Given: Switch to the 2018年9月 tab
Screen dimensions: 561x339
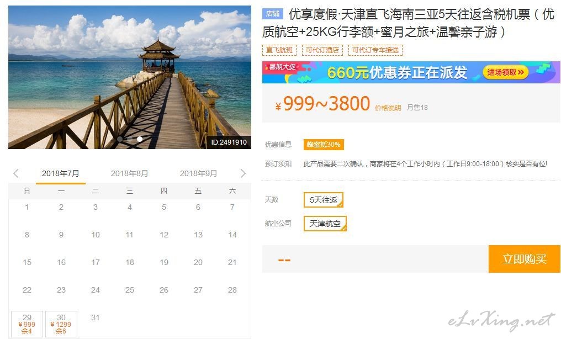Looking at the screenshot, I should [x=199, y=173].
